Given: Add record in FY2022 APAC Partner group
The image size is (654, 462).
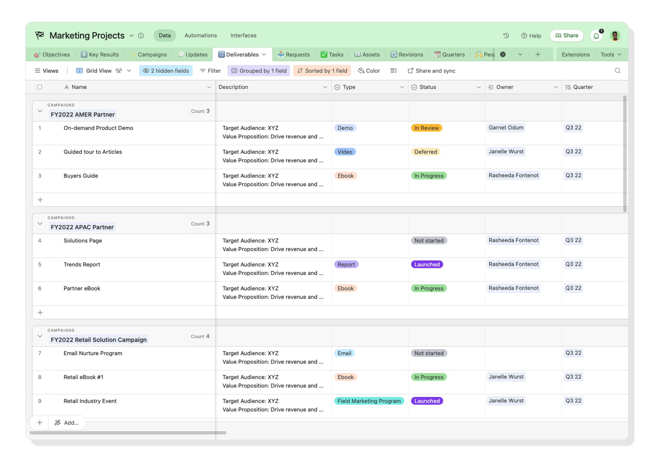Looking at the screenshot, I should [40, 312].
